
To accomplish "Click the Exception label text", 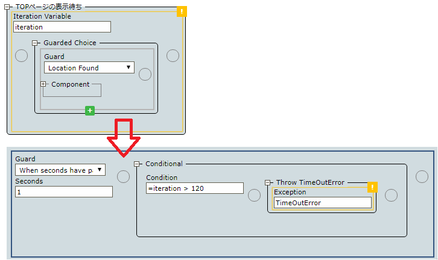I will click(x=290, y=192).
